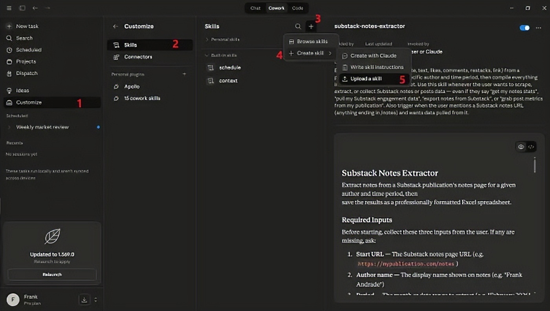550x311 pixels.
Task: Open Search in the sidebar
Action: [x=52, y=38]
